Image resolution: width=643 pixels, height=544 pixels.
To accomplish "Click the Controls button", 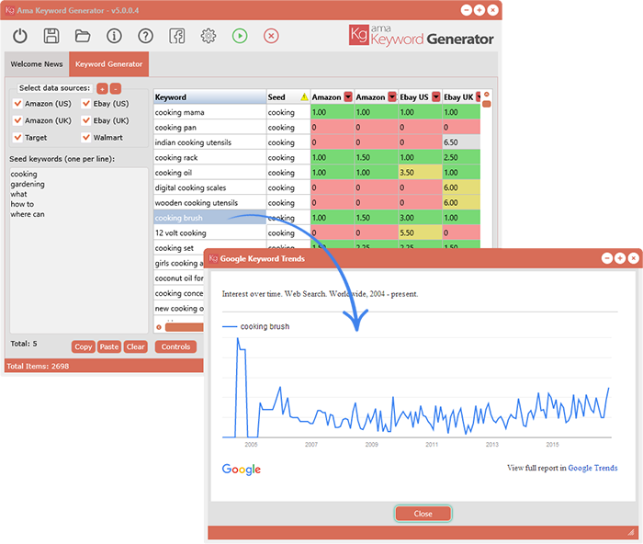I will pos(175,346).
